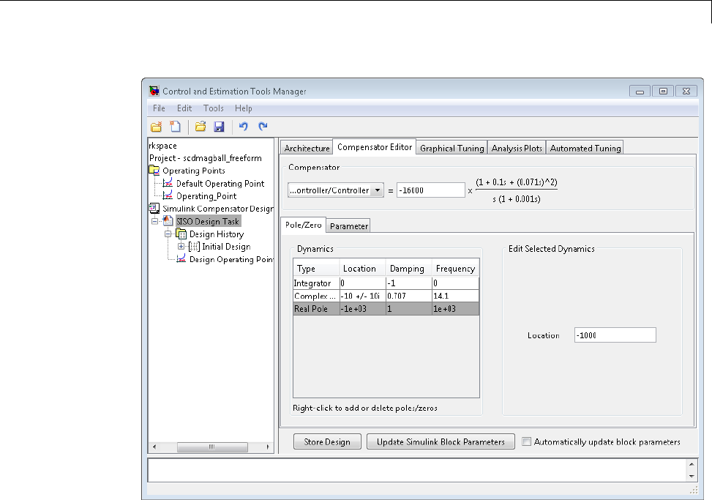Viewport: 712px width, 500px height.
Task: Click the open project toolbar icon
Action: pos(156,127)
